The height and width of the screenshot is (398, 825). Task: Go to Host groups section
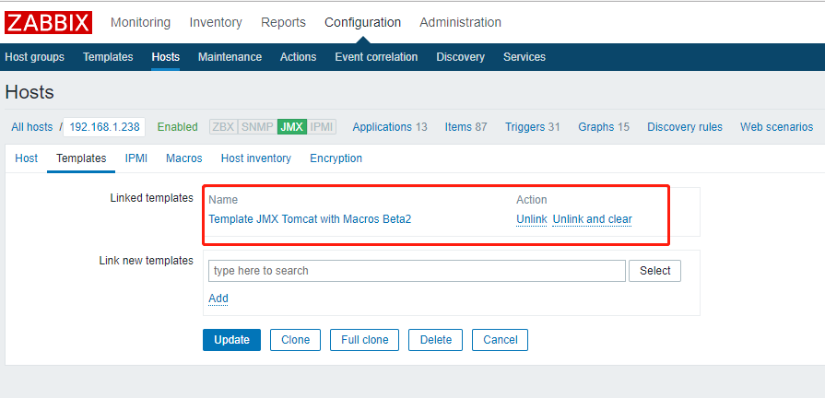pyautogui.click(x=35, y=57)
